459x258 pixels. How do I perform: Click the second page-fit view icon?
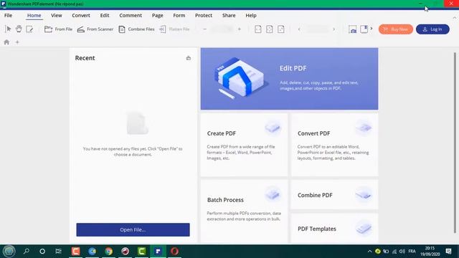pos(270,29)
